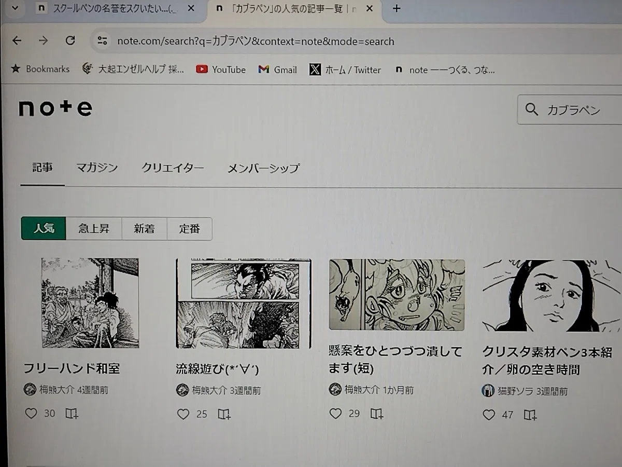Open the フリーハンド和室 article title
Screen dimensions: 622x467
[72, 368]
